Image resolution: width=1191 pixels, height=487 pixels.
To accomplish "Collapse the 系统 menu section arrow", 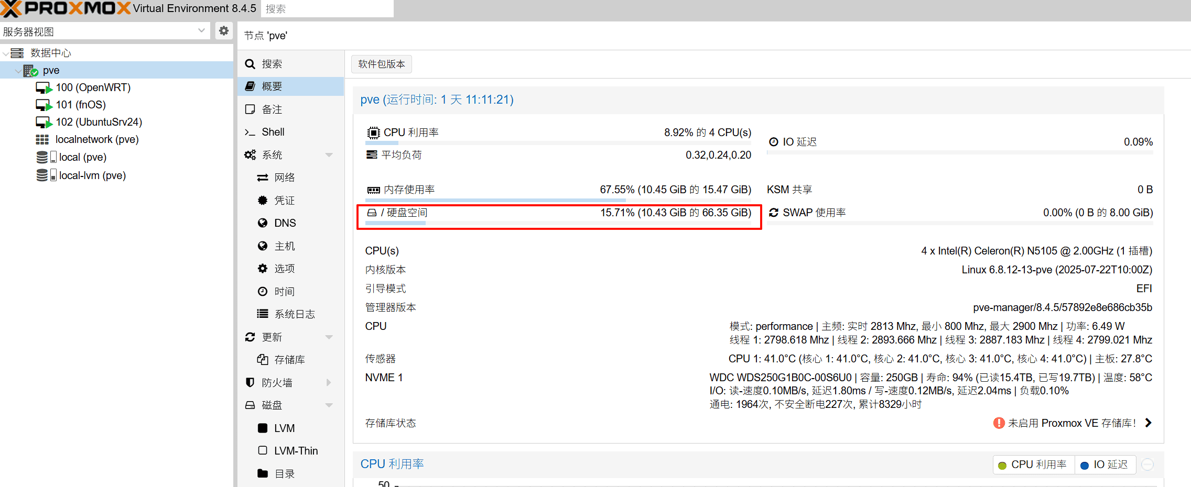I will click(x=329, y=155).
